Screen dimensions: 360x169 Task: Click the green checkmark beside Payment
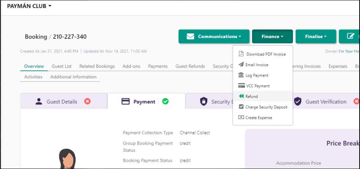tap(165, 101)
